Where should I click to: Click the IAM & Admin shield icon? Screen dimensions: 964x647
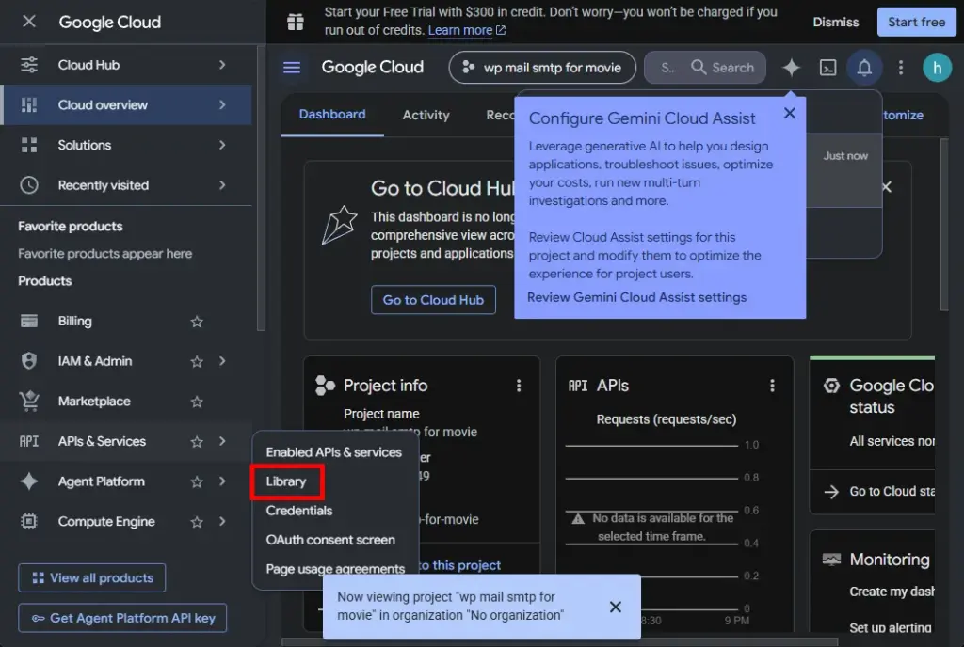point(29,361)
